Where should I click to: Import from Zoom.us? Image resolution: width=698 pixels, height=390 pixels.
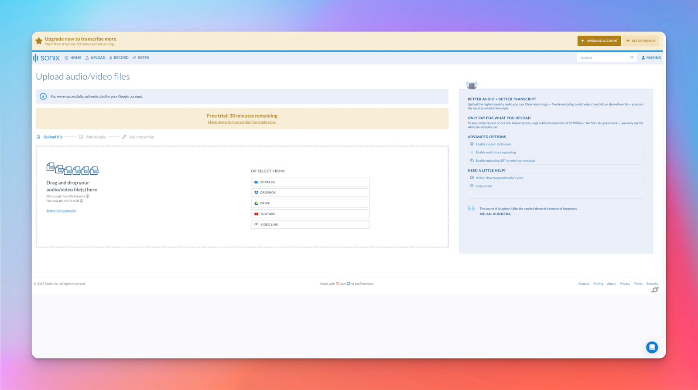tap(310, 182)
